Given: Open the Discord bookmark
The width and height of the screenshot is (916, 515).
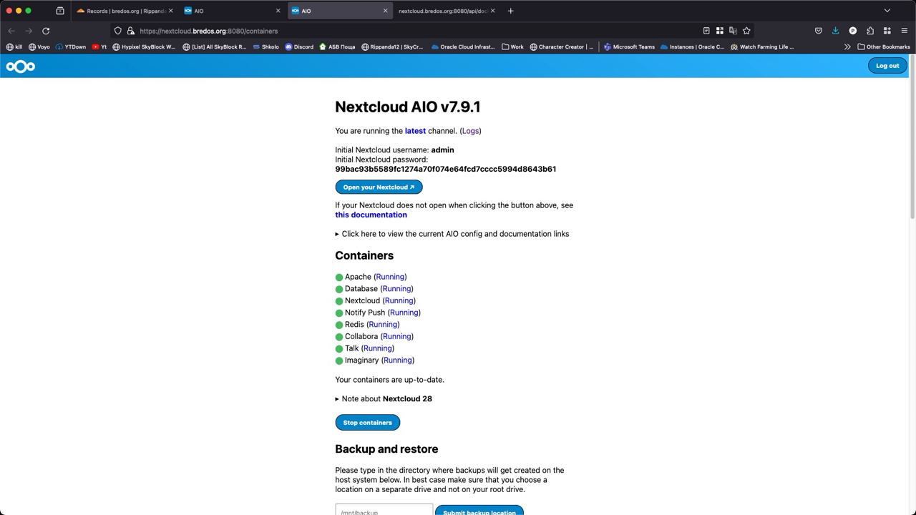Looking at the screenshot, I should (x=299, y=47).
